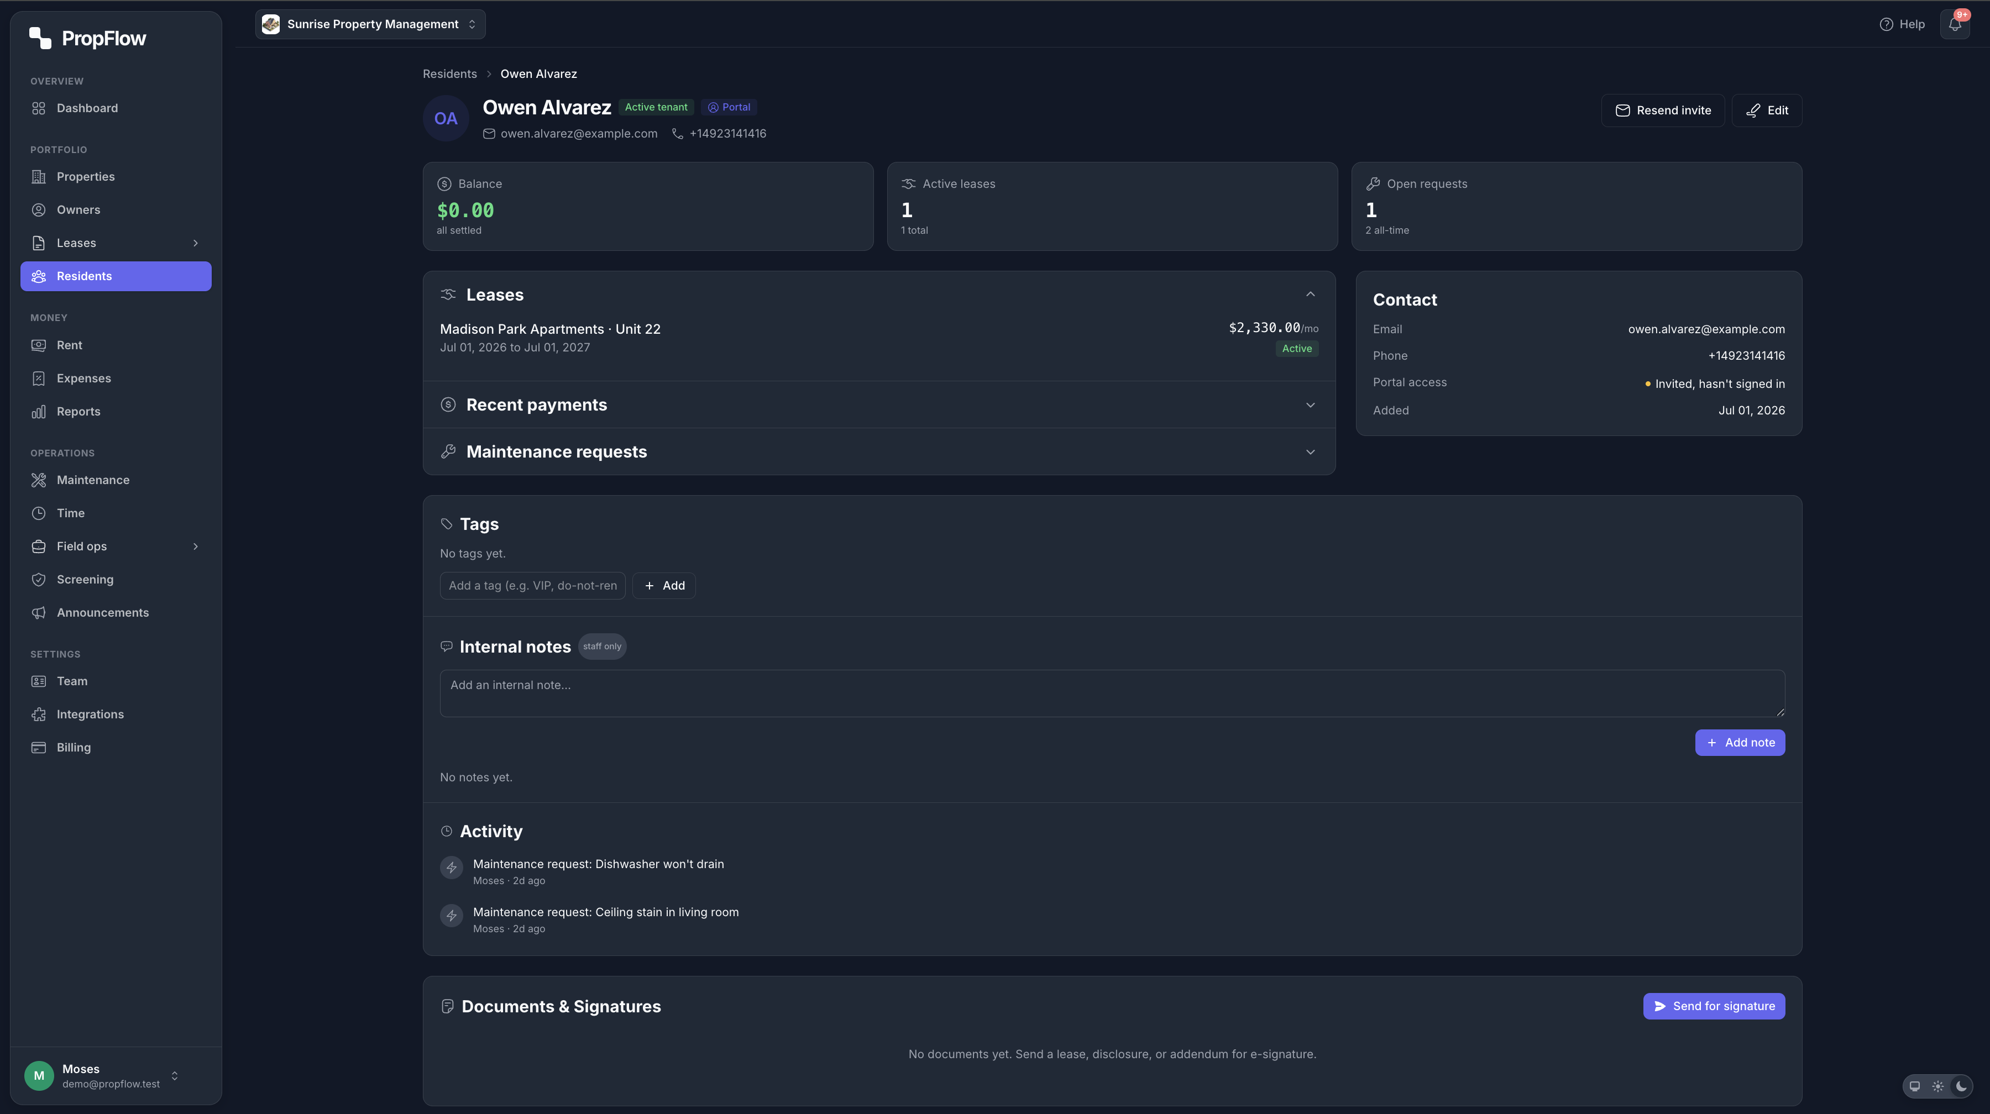Viewport: 1990px width, 1114px height.
Task: Focus the Add a tag input field
Action: coord(532,585)
